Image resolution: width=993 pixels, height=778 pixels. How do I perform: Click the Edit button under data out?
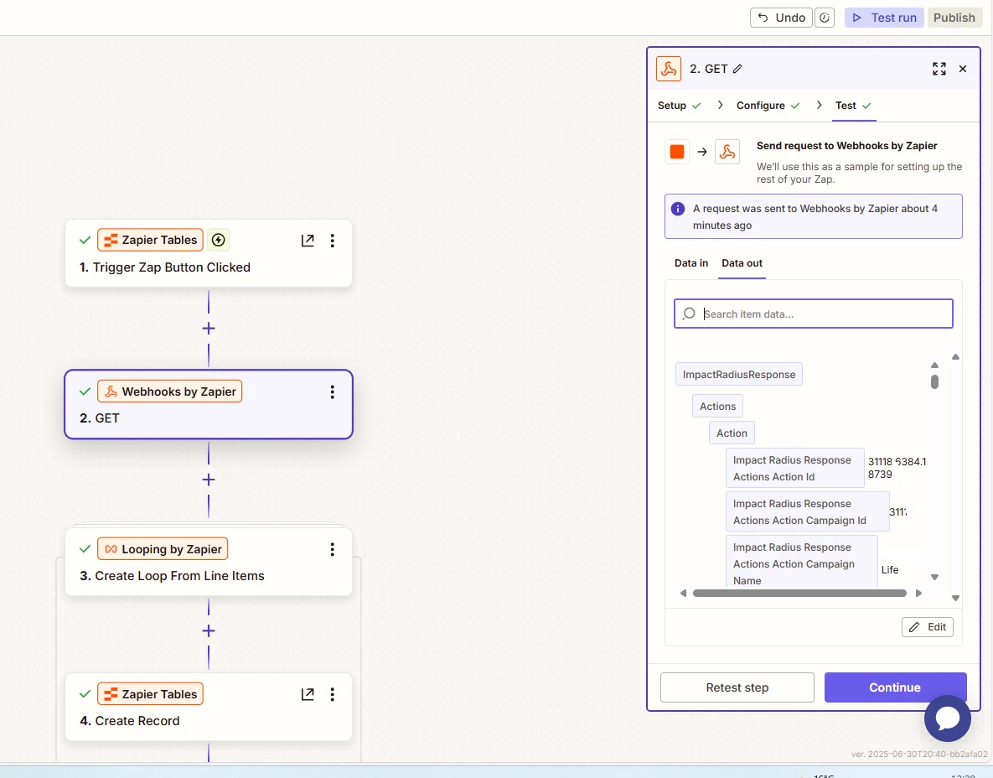point(927,627)
